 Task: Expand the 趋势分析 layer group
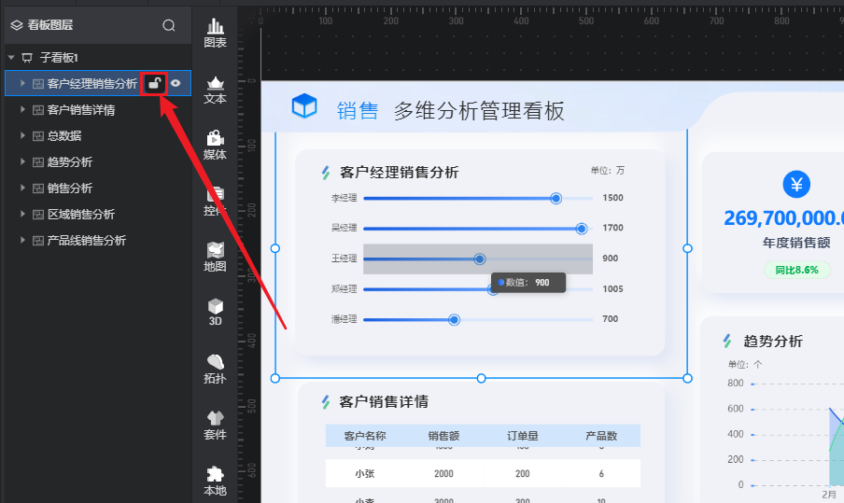pyautogui.click(x=22, y=161)
